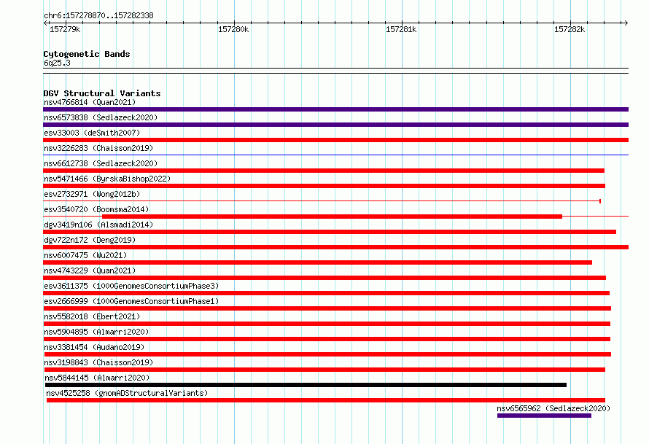The width and height of the screenshot is (649, 444).
Task: Open nsv5844145 (Almarri2020) label
Action: 97,378
